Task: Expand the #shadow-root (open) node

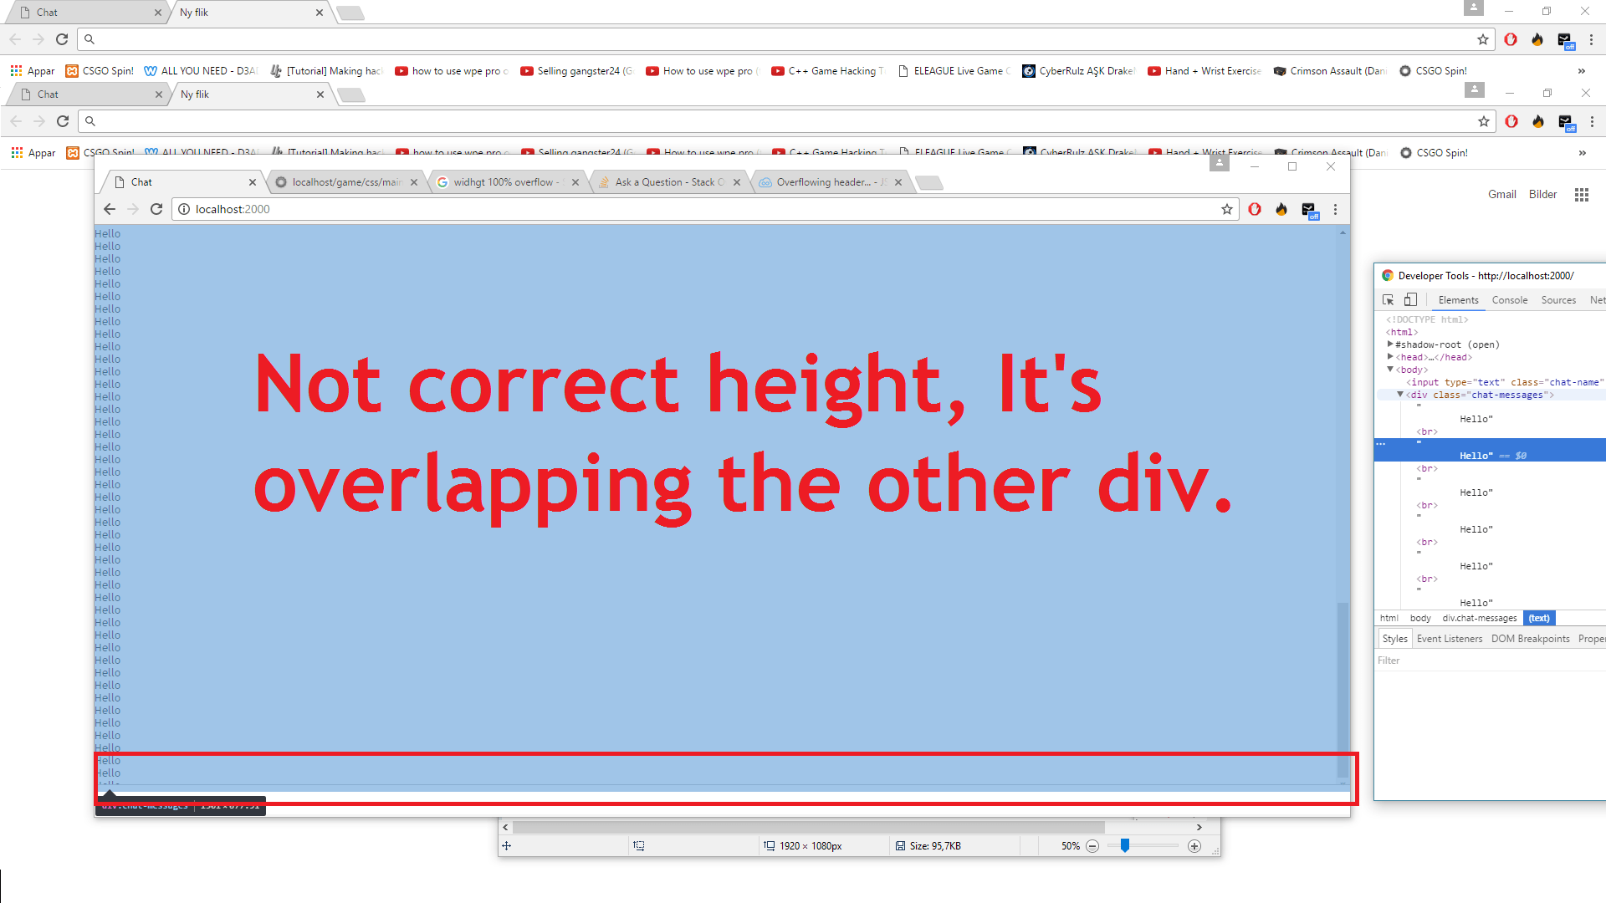Action: [x=1390, y=344]
